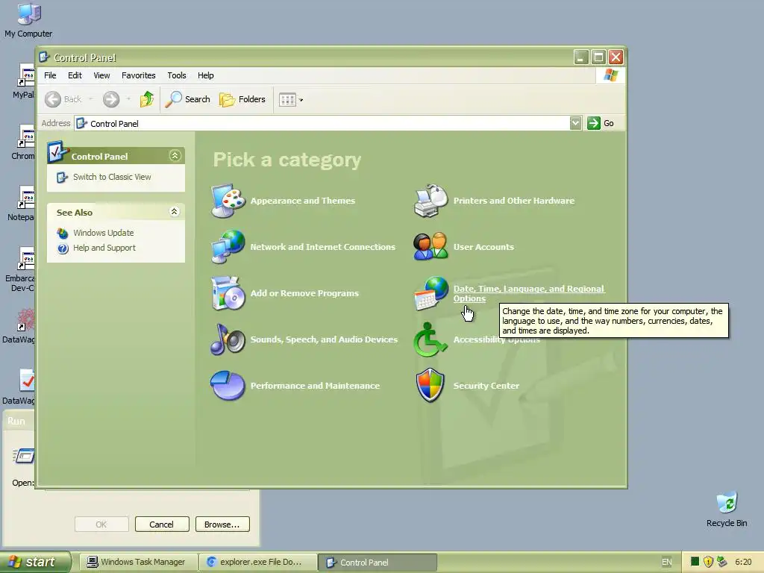This screenshot has height=573, width=764.
Task: Click the Help and Support question icon
Action: click(x=63, y=248)
